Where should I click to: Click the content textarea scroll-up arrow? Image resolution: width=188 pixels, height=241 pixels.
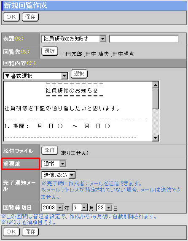(156, 85)
